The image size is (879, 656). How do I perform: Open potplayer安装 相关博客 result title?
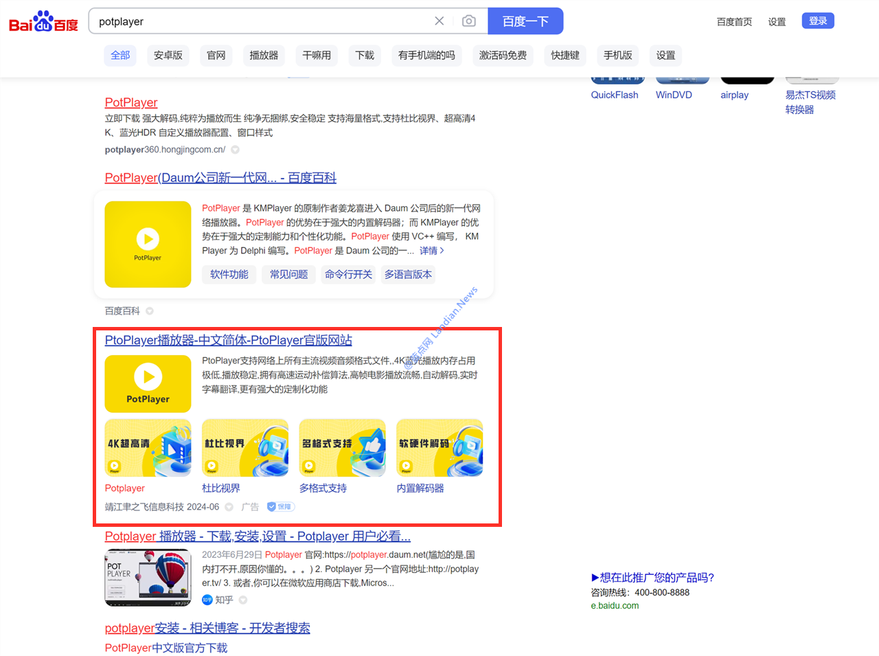point(207,628)
